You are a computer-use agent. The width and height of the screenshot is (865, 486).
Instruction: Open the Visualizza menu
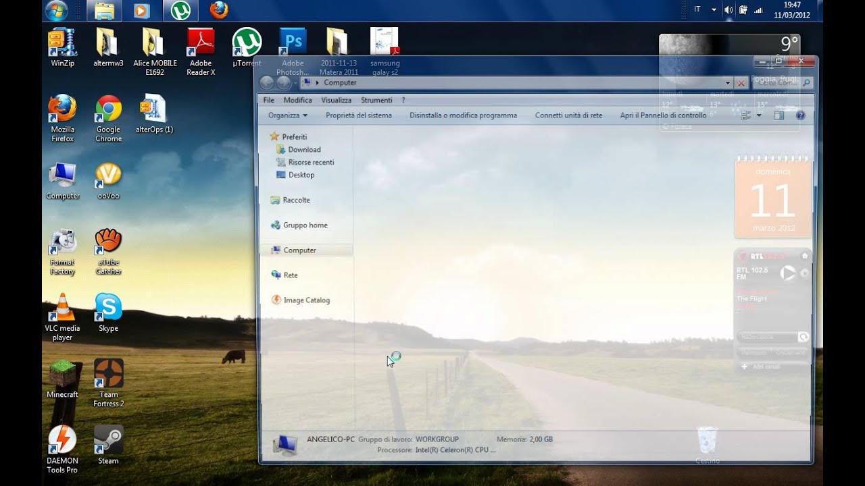coord(337,100)
